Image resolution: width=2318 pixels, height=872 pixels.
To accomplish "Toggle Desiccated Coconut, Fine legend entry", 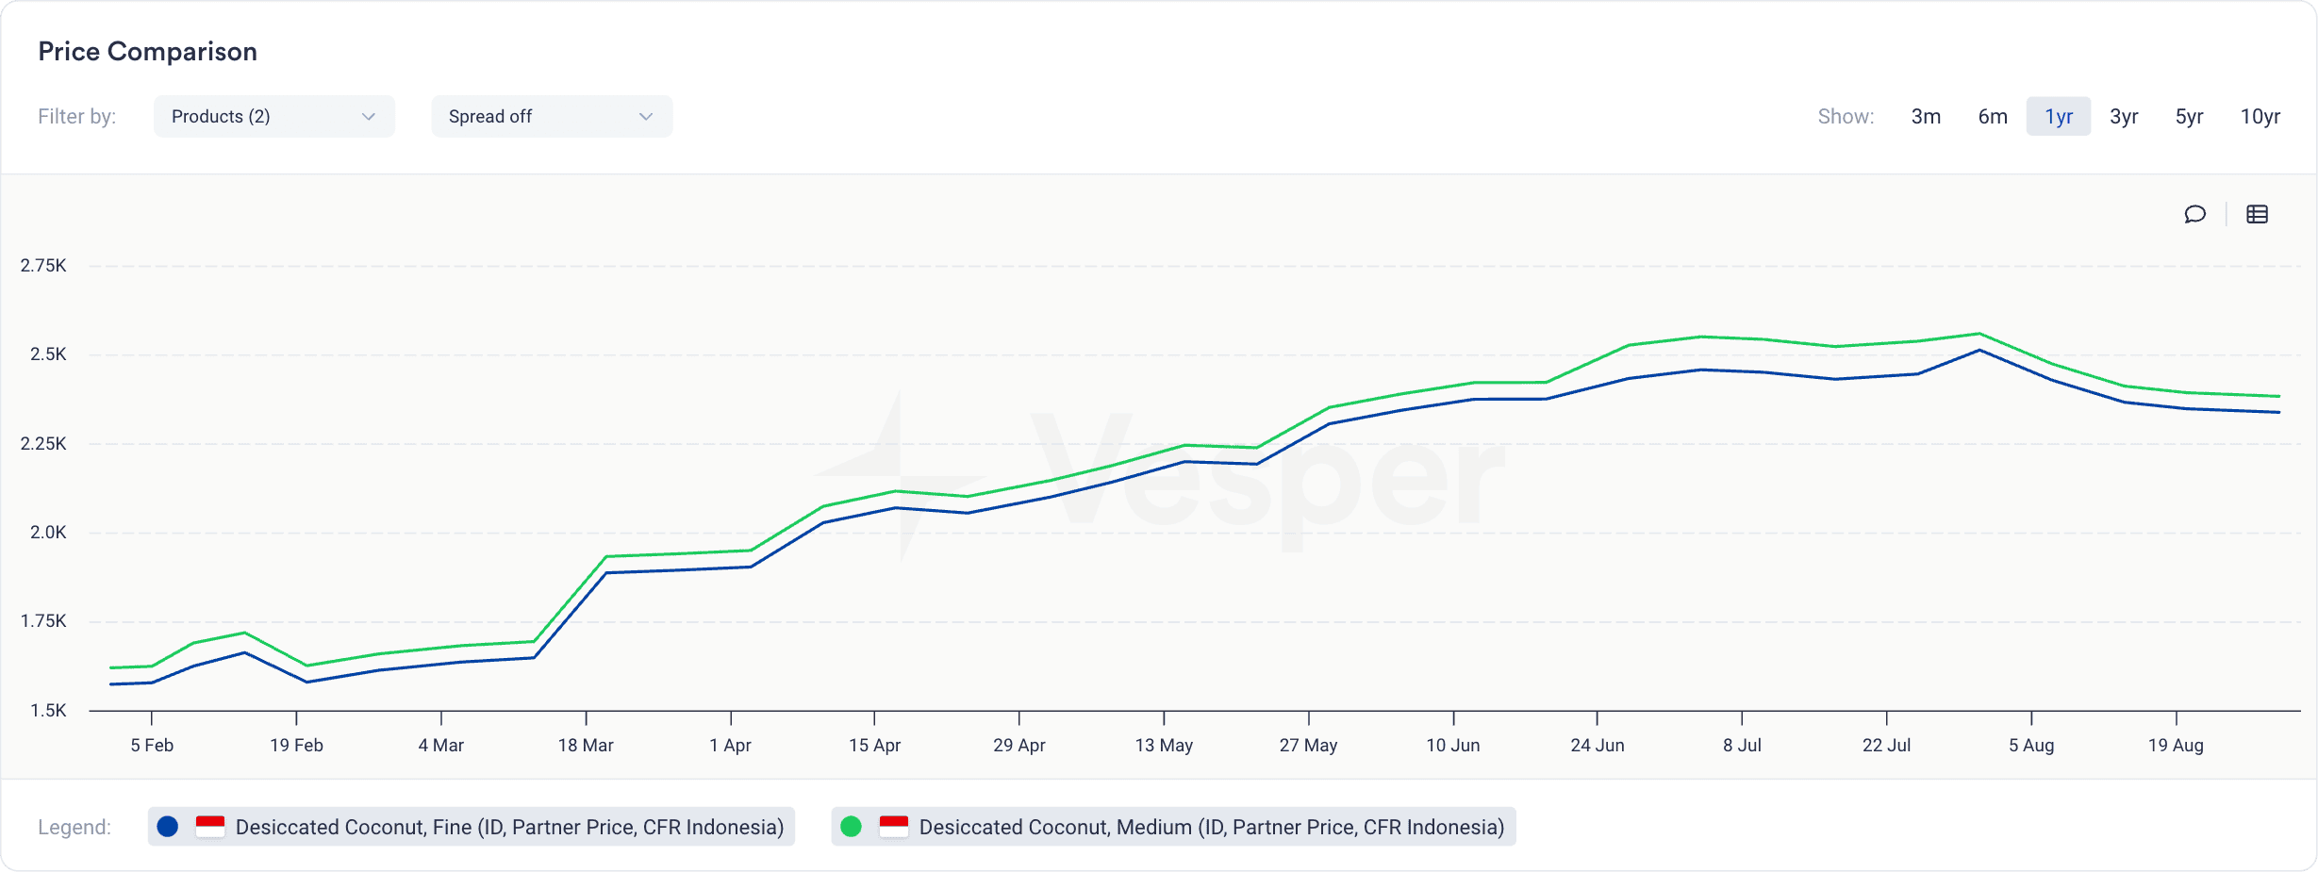I will (472, 827).
